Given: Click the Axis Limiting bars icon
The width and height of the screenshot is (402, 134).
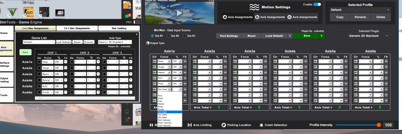Looking at the screenshot, I should click(190, 125).
